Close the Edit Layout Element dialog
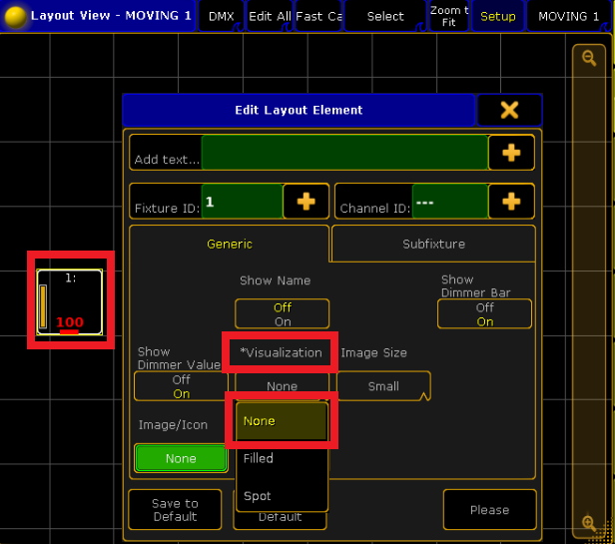The width and height of the screenshot is (615, 544). 509,110
